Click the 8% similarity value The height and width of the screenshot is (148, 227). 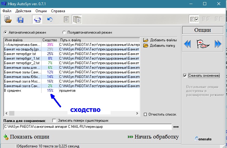pos(50,58)
